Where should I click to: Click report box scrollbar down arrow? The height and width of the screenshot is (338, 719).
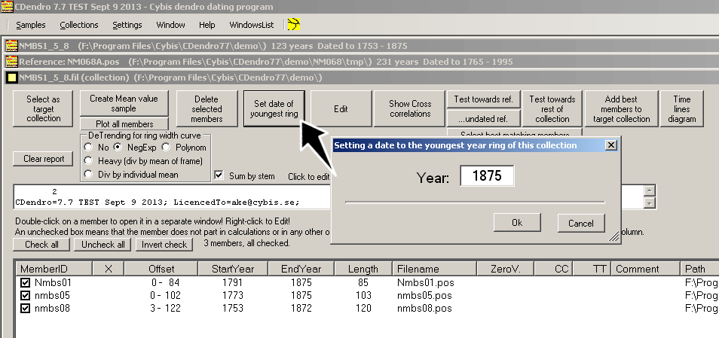[650, 203]
